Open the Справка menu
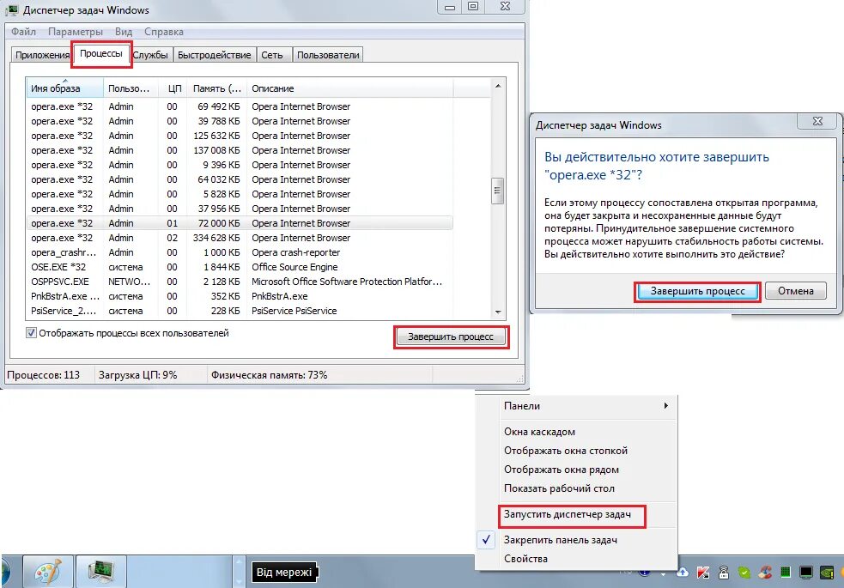Screen dimensions: 844x588 coord(164,32)
